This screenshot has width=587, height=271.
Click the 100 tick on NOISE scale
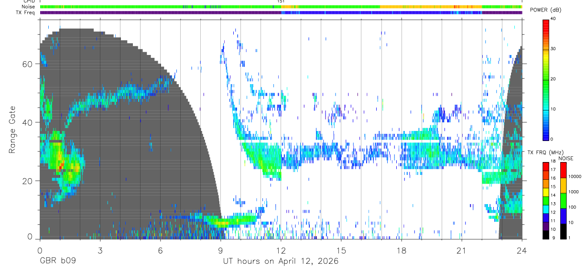pyautogui.click(x=573, y=207)
